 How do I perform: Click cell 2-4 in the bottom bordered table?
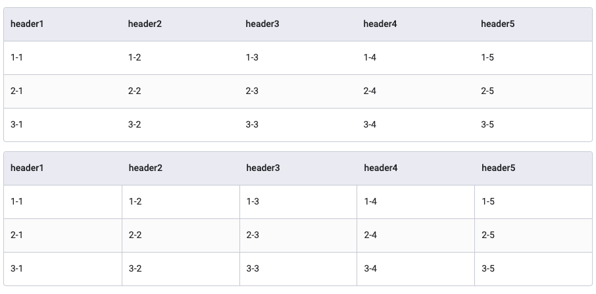click(370, 235)
